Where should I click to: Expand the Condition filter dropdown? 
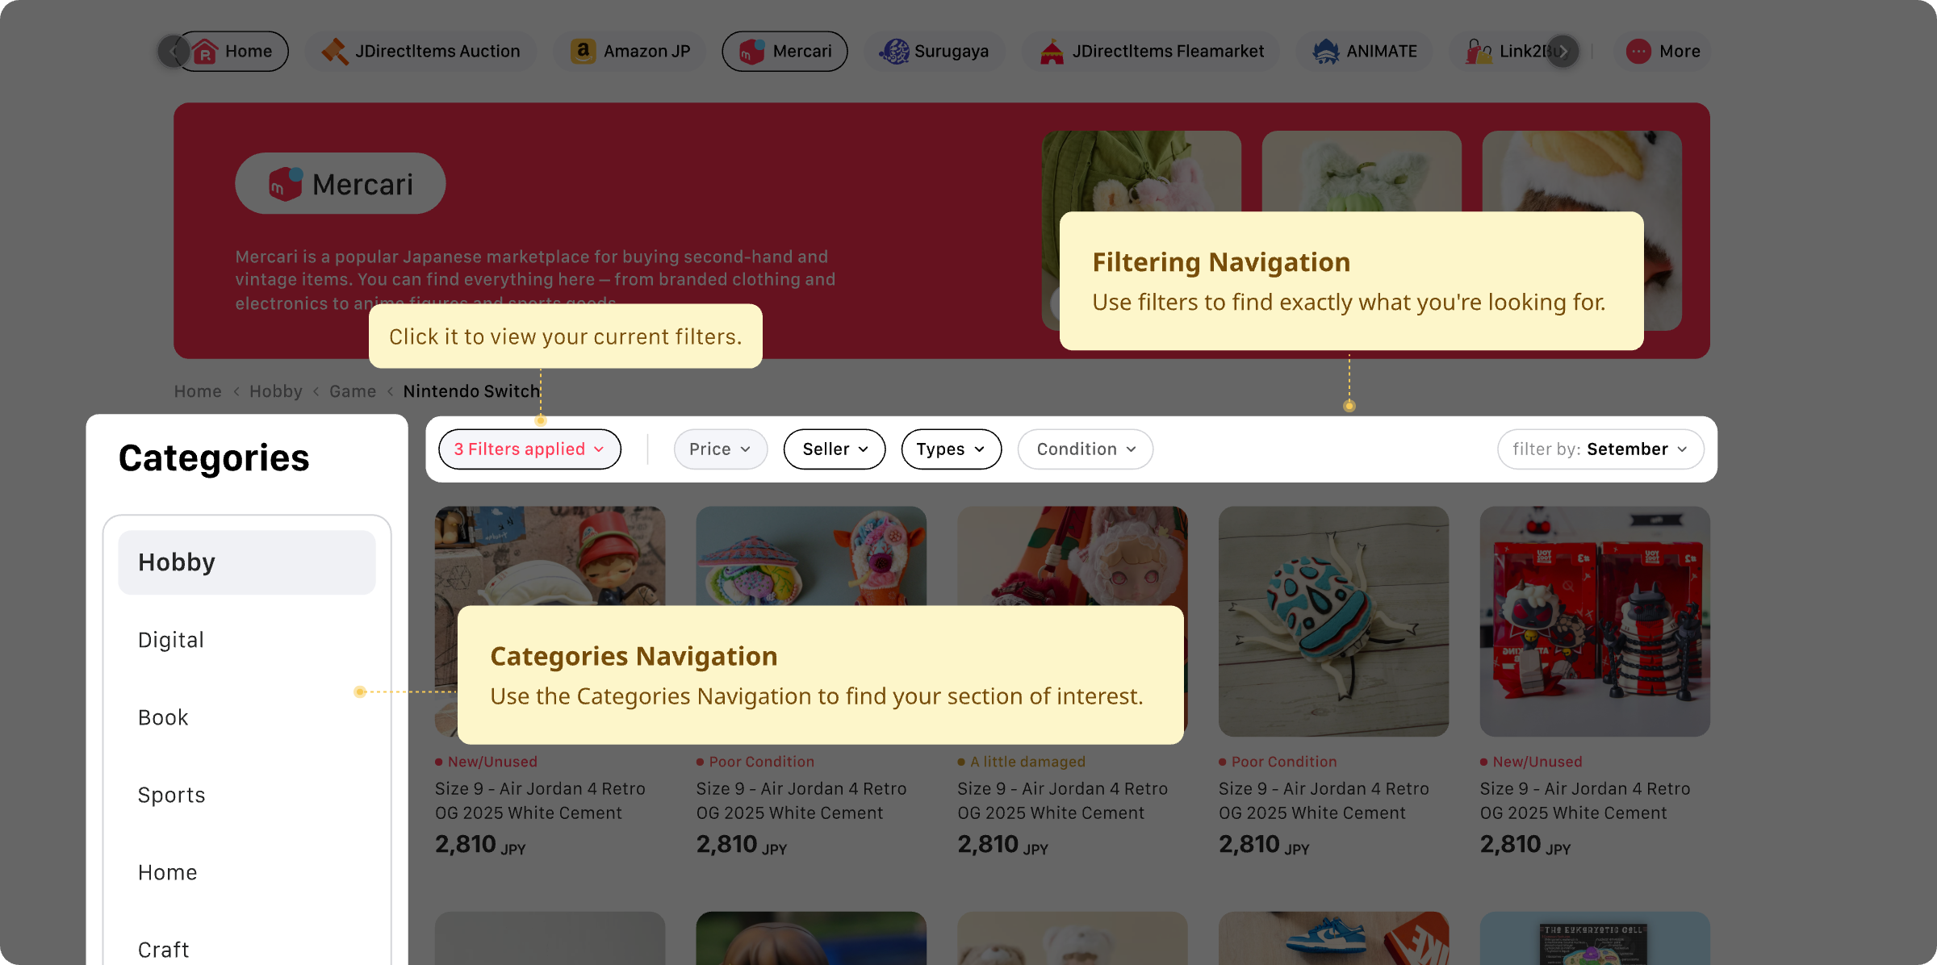[1086, 449]
